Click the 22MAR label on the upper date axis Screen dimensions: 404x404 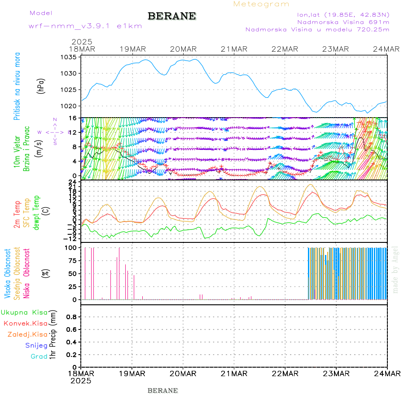click(285, 49)
